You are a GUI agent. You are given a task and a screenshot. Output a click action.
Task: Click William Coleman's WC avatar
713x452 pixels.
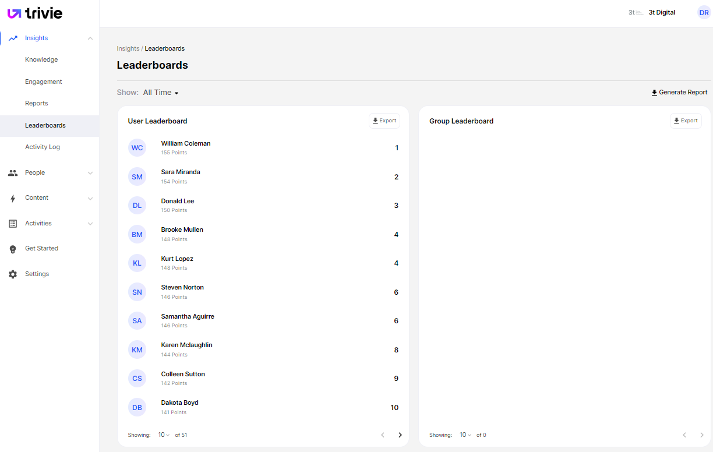[x=137, y=148]
